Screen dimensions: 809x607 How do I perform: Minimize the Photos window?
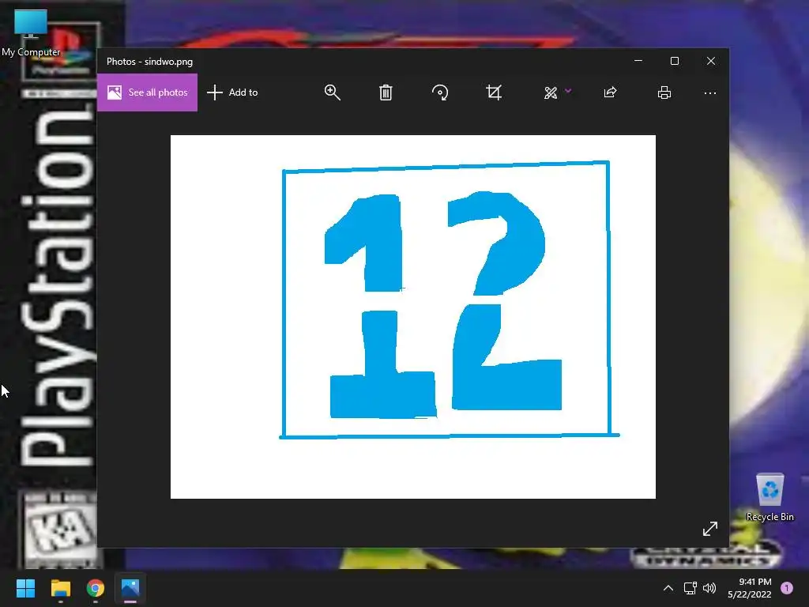[x=638, y=61]
